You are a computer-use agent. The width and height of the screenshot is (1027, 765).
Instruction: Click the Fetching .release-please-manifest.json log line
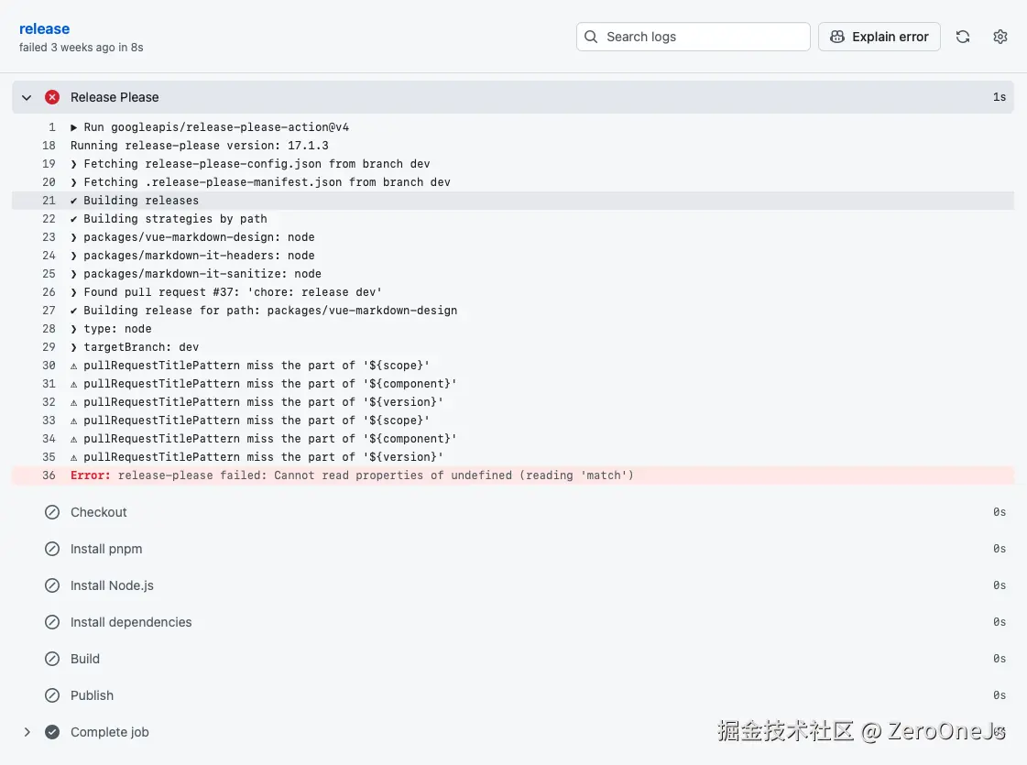(513, 182)
